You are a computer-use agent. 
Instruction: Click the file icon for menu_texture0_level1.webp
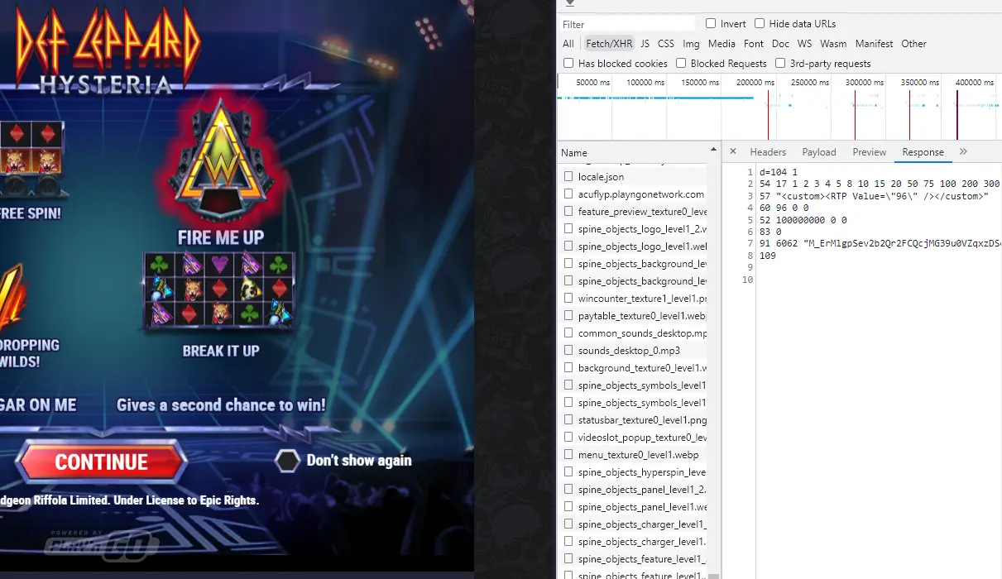pyautogui.click(x=568, y=455)
